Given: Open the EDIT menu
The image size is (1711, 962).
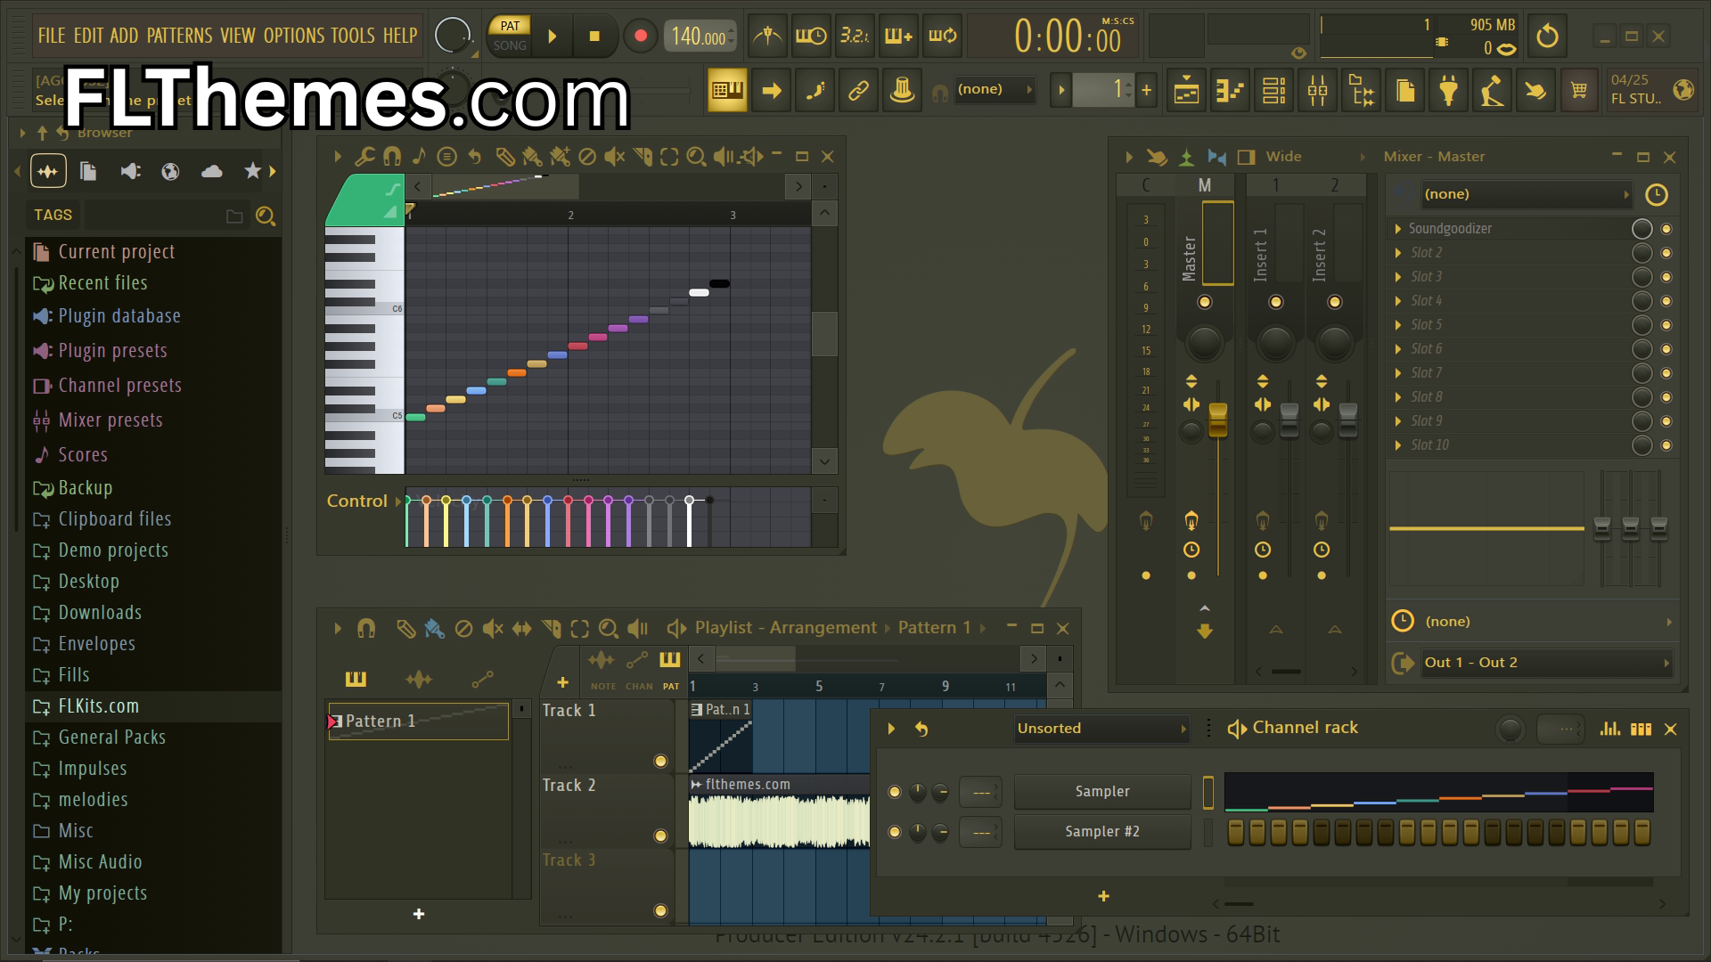Looking at the screenshot, I should pos(88,36).
